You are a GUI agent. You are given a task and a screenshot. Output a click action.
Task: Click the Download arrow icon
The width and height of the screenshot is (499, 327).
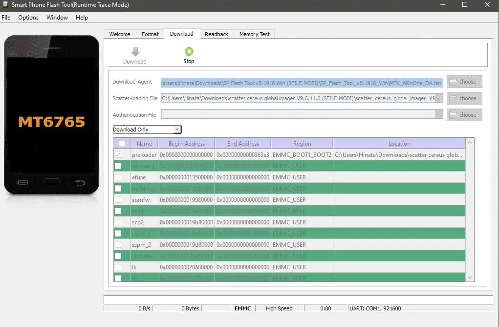[135, 52]
